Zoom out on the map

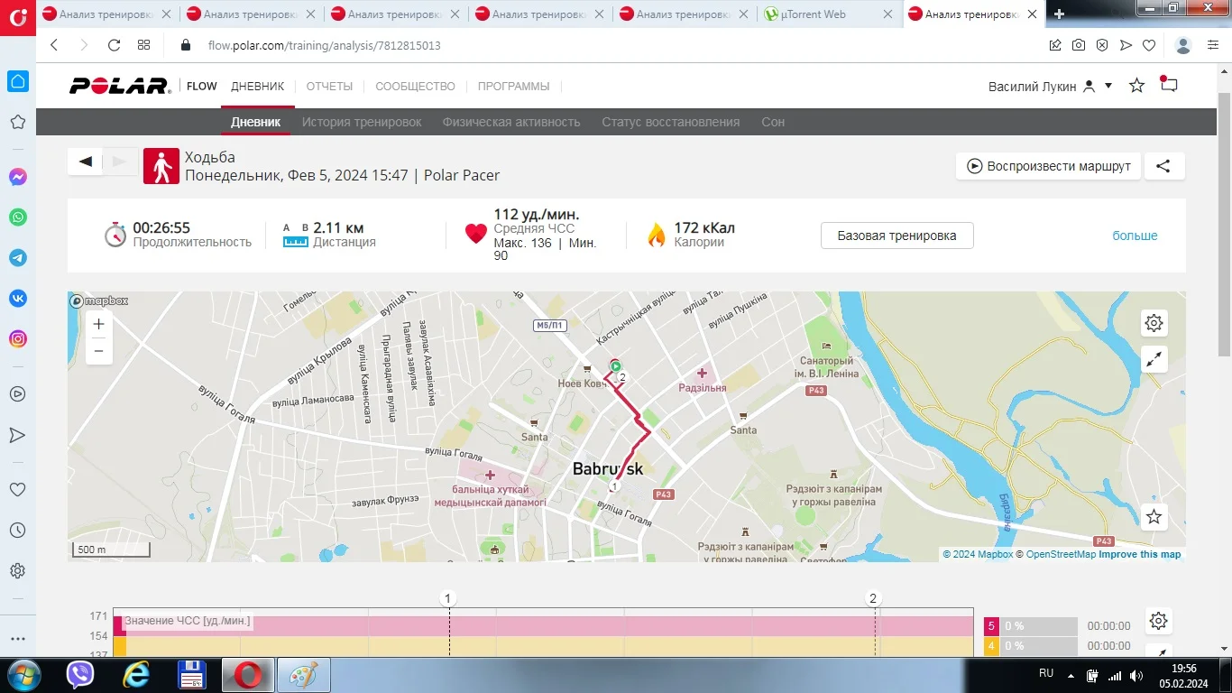pos(99,351)
